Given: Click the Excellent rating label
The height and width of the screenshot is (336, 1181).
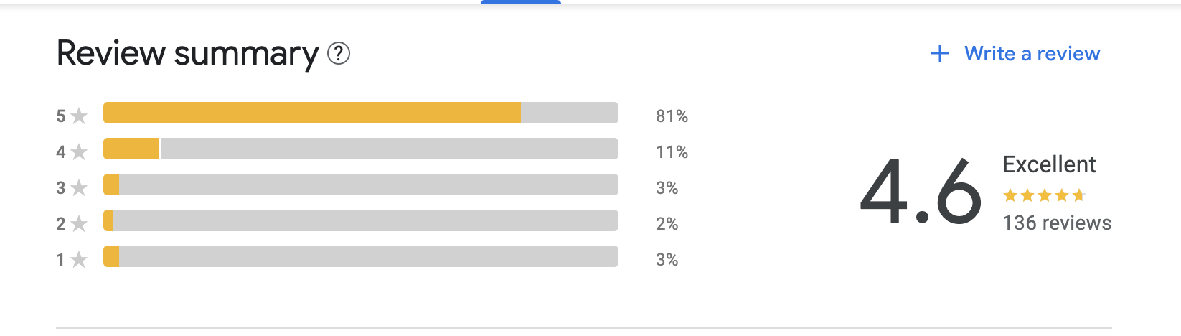Looking at the screenshot, I should [x=1049, y=164].
